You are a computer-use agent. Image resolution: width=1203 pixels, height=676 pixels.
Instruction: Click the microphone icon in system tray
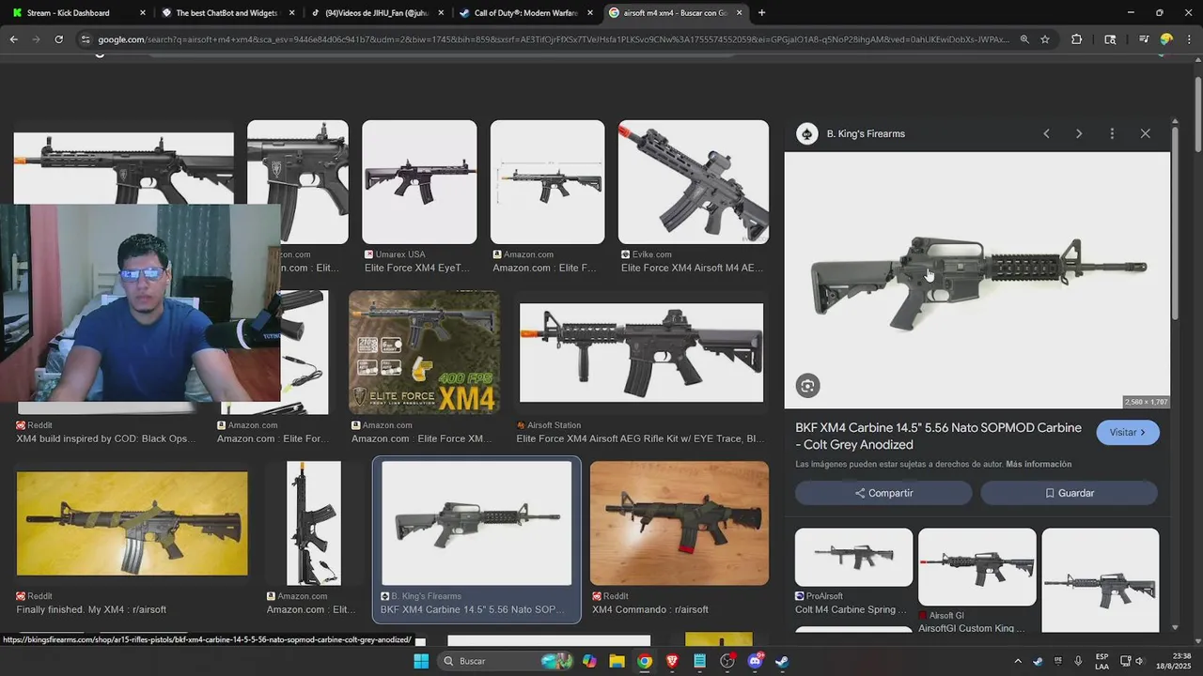[x=1078, y=661]
